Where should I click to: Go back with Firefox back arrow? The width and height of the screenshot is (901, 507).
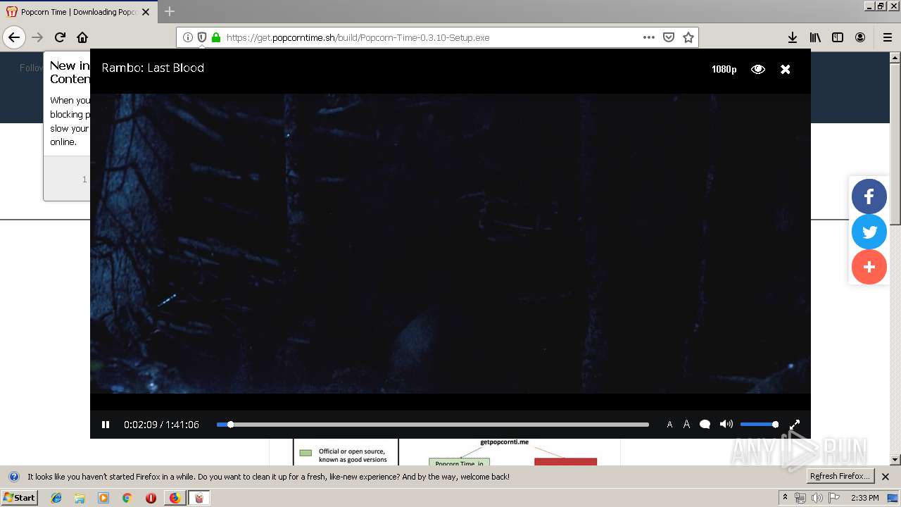click(x=14, y=37)
